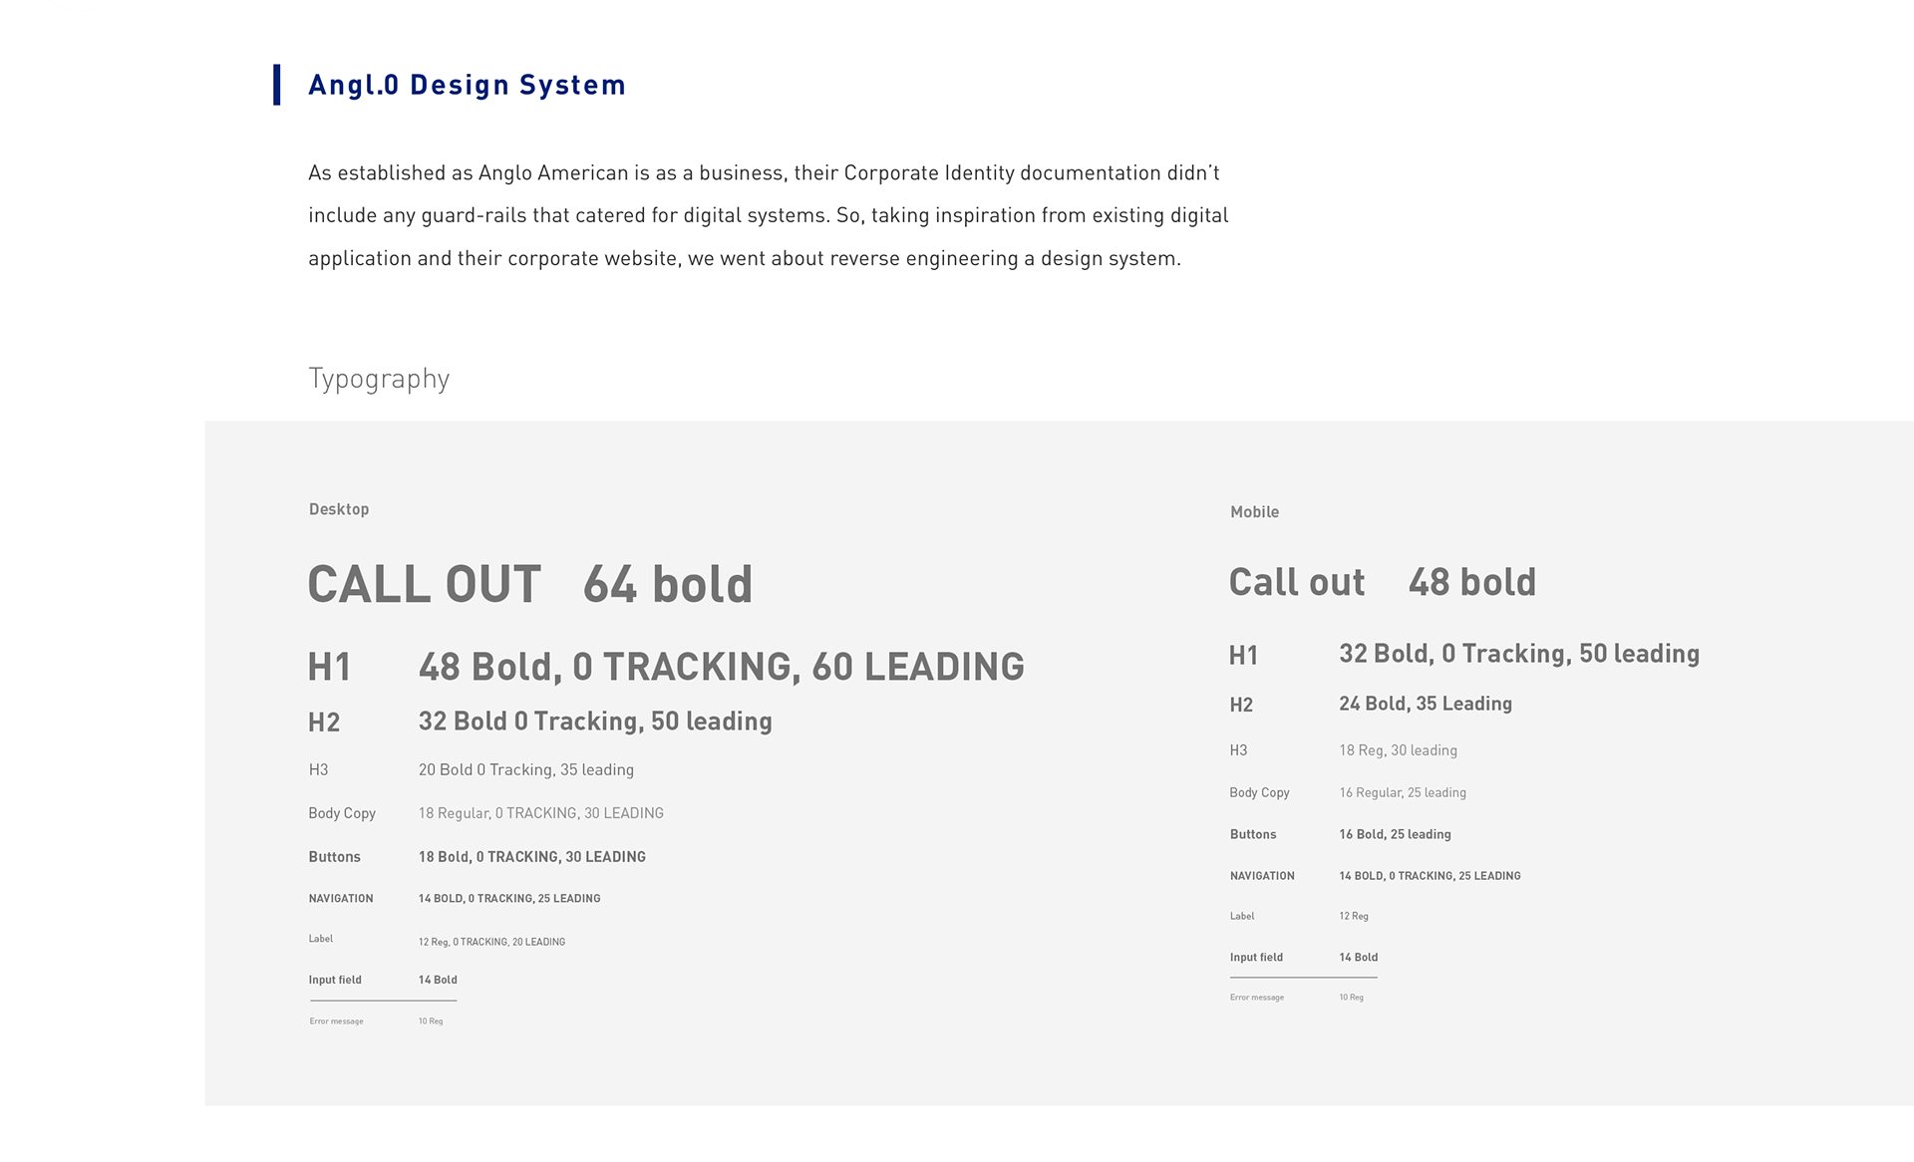The height and width of the screenshot is (1162, 1914).
Task: Click desktop Label 12 Reg specification
Action: pyautogui.click(x=491, y=942)
